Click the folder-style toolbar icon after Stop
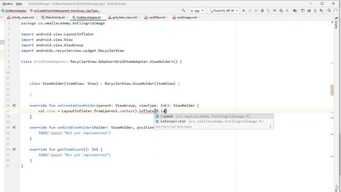 click(x=295, y=11)
